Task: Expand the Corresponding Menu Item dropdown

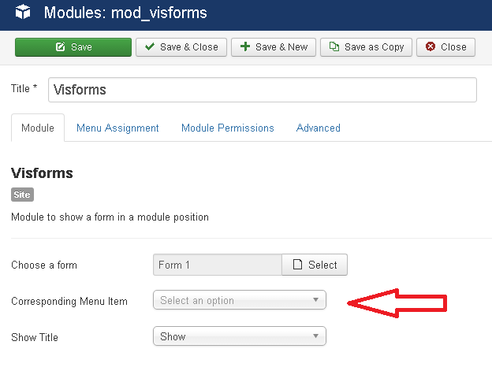Action: coord(238,300)
